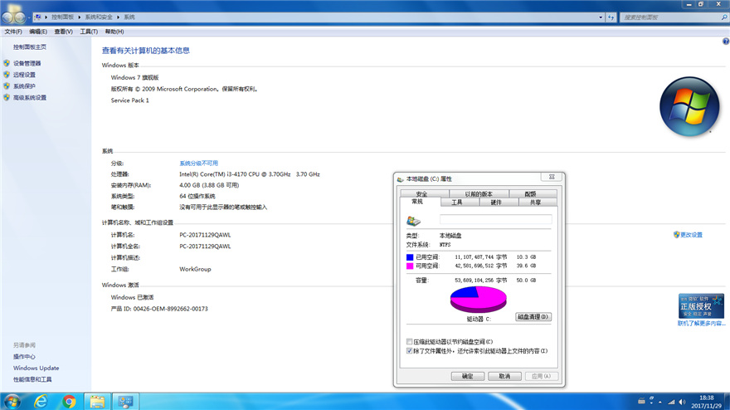Open the 文件(F) menu

point(13,32)
